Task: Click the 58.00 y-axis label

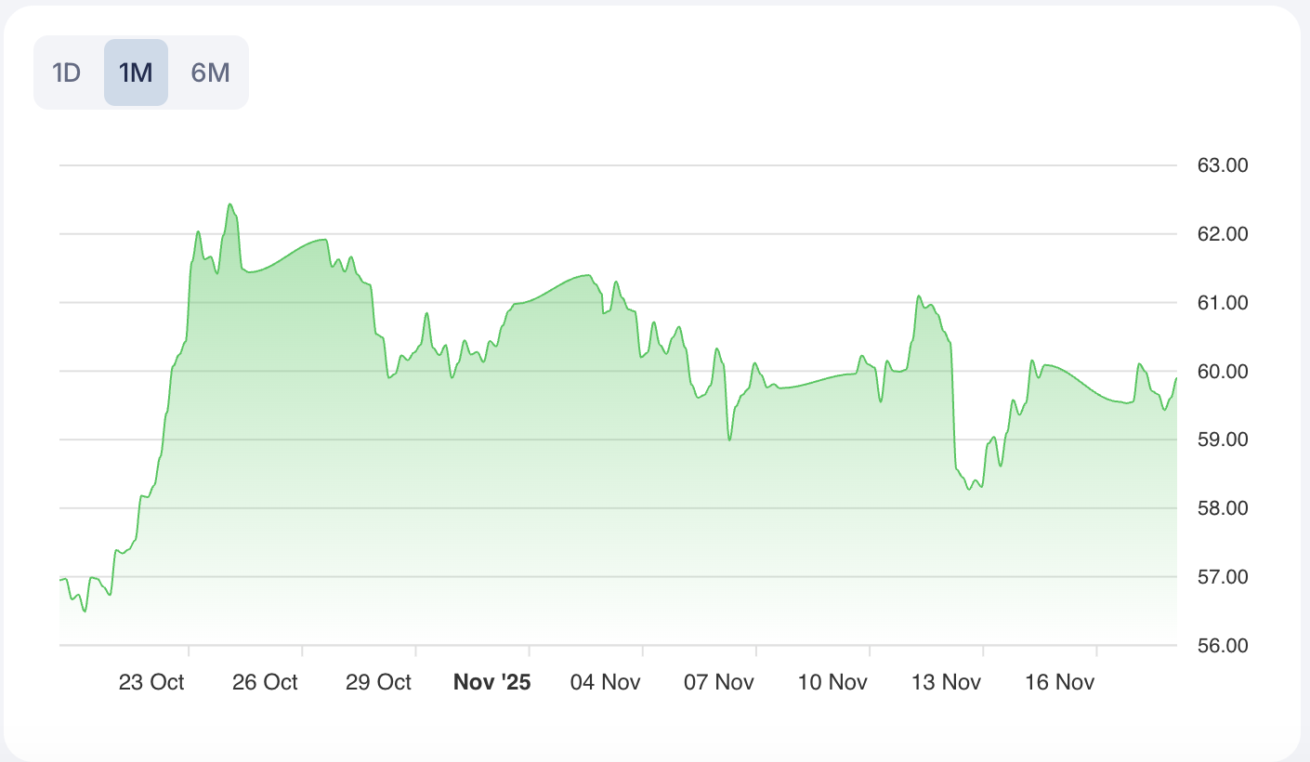Action: pyautogui.click(x=1222, y=508)
